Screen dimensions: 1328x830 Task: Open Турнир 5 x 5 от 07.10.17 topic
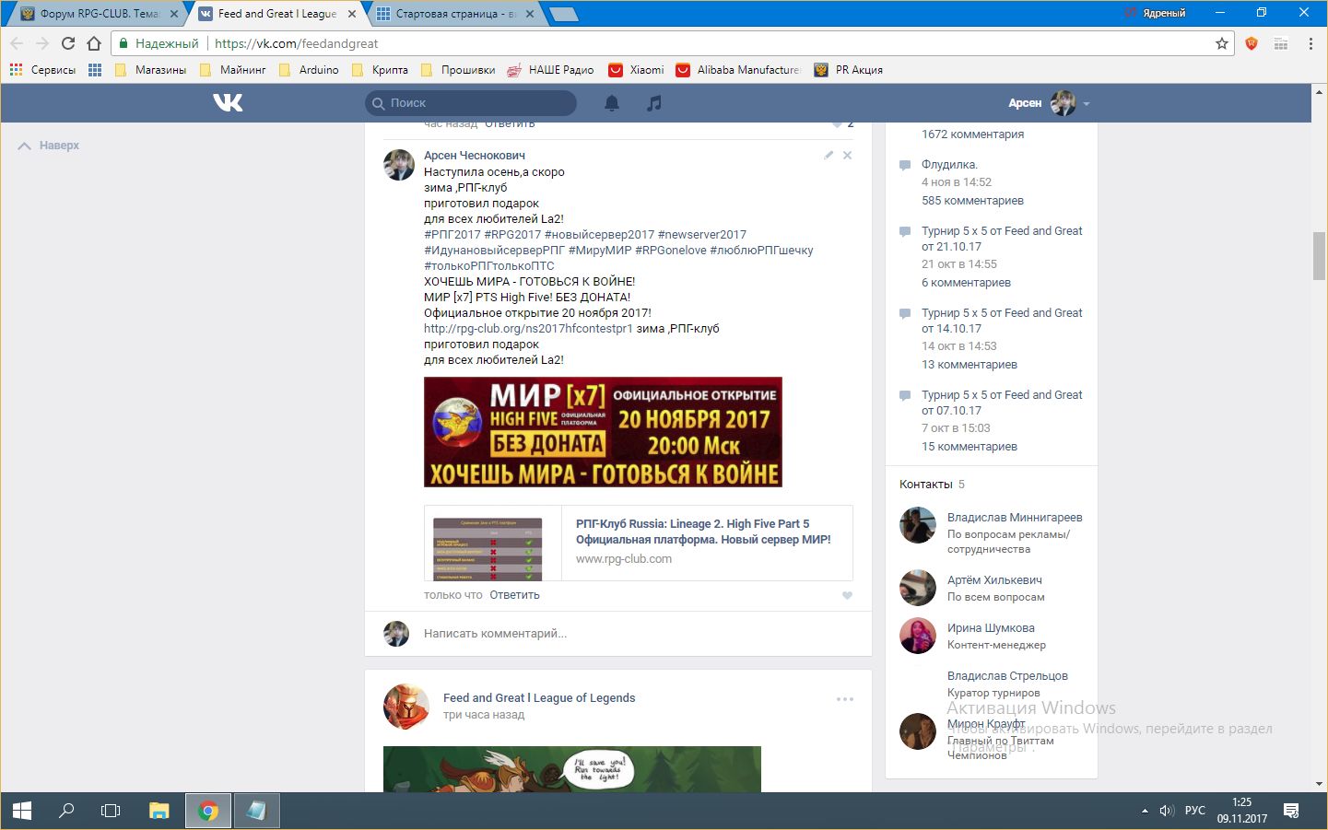(1002, 403)
